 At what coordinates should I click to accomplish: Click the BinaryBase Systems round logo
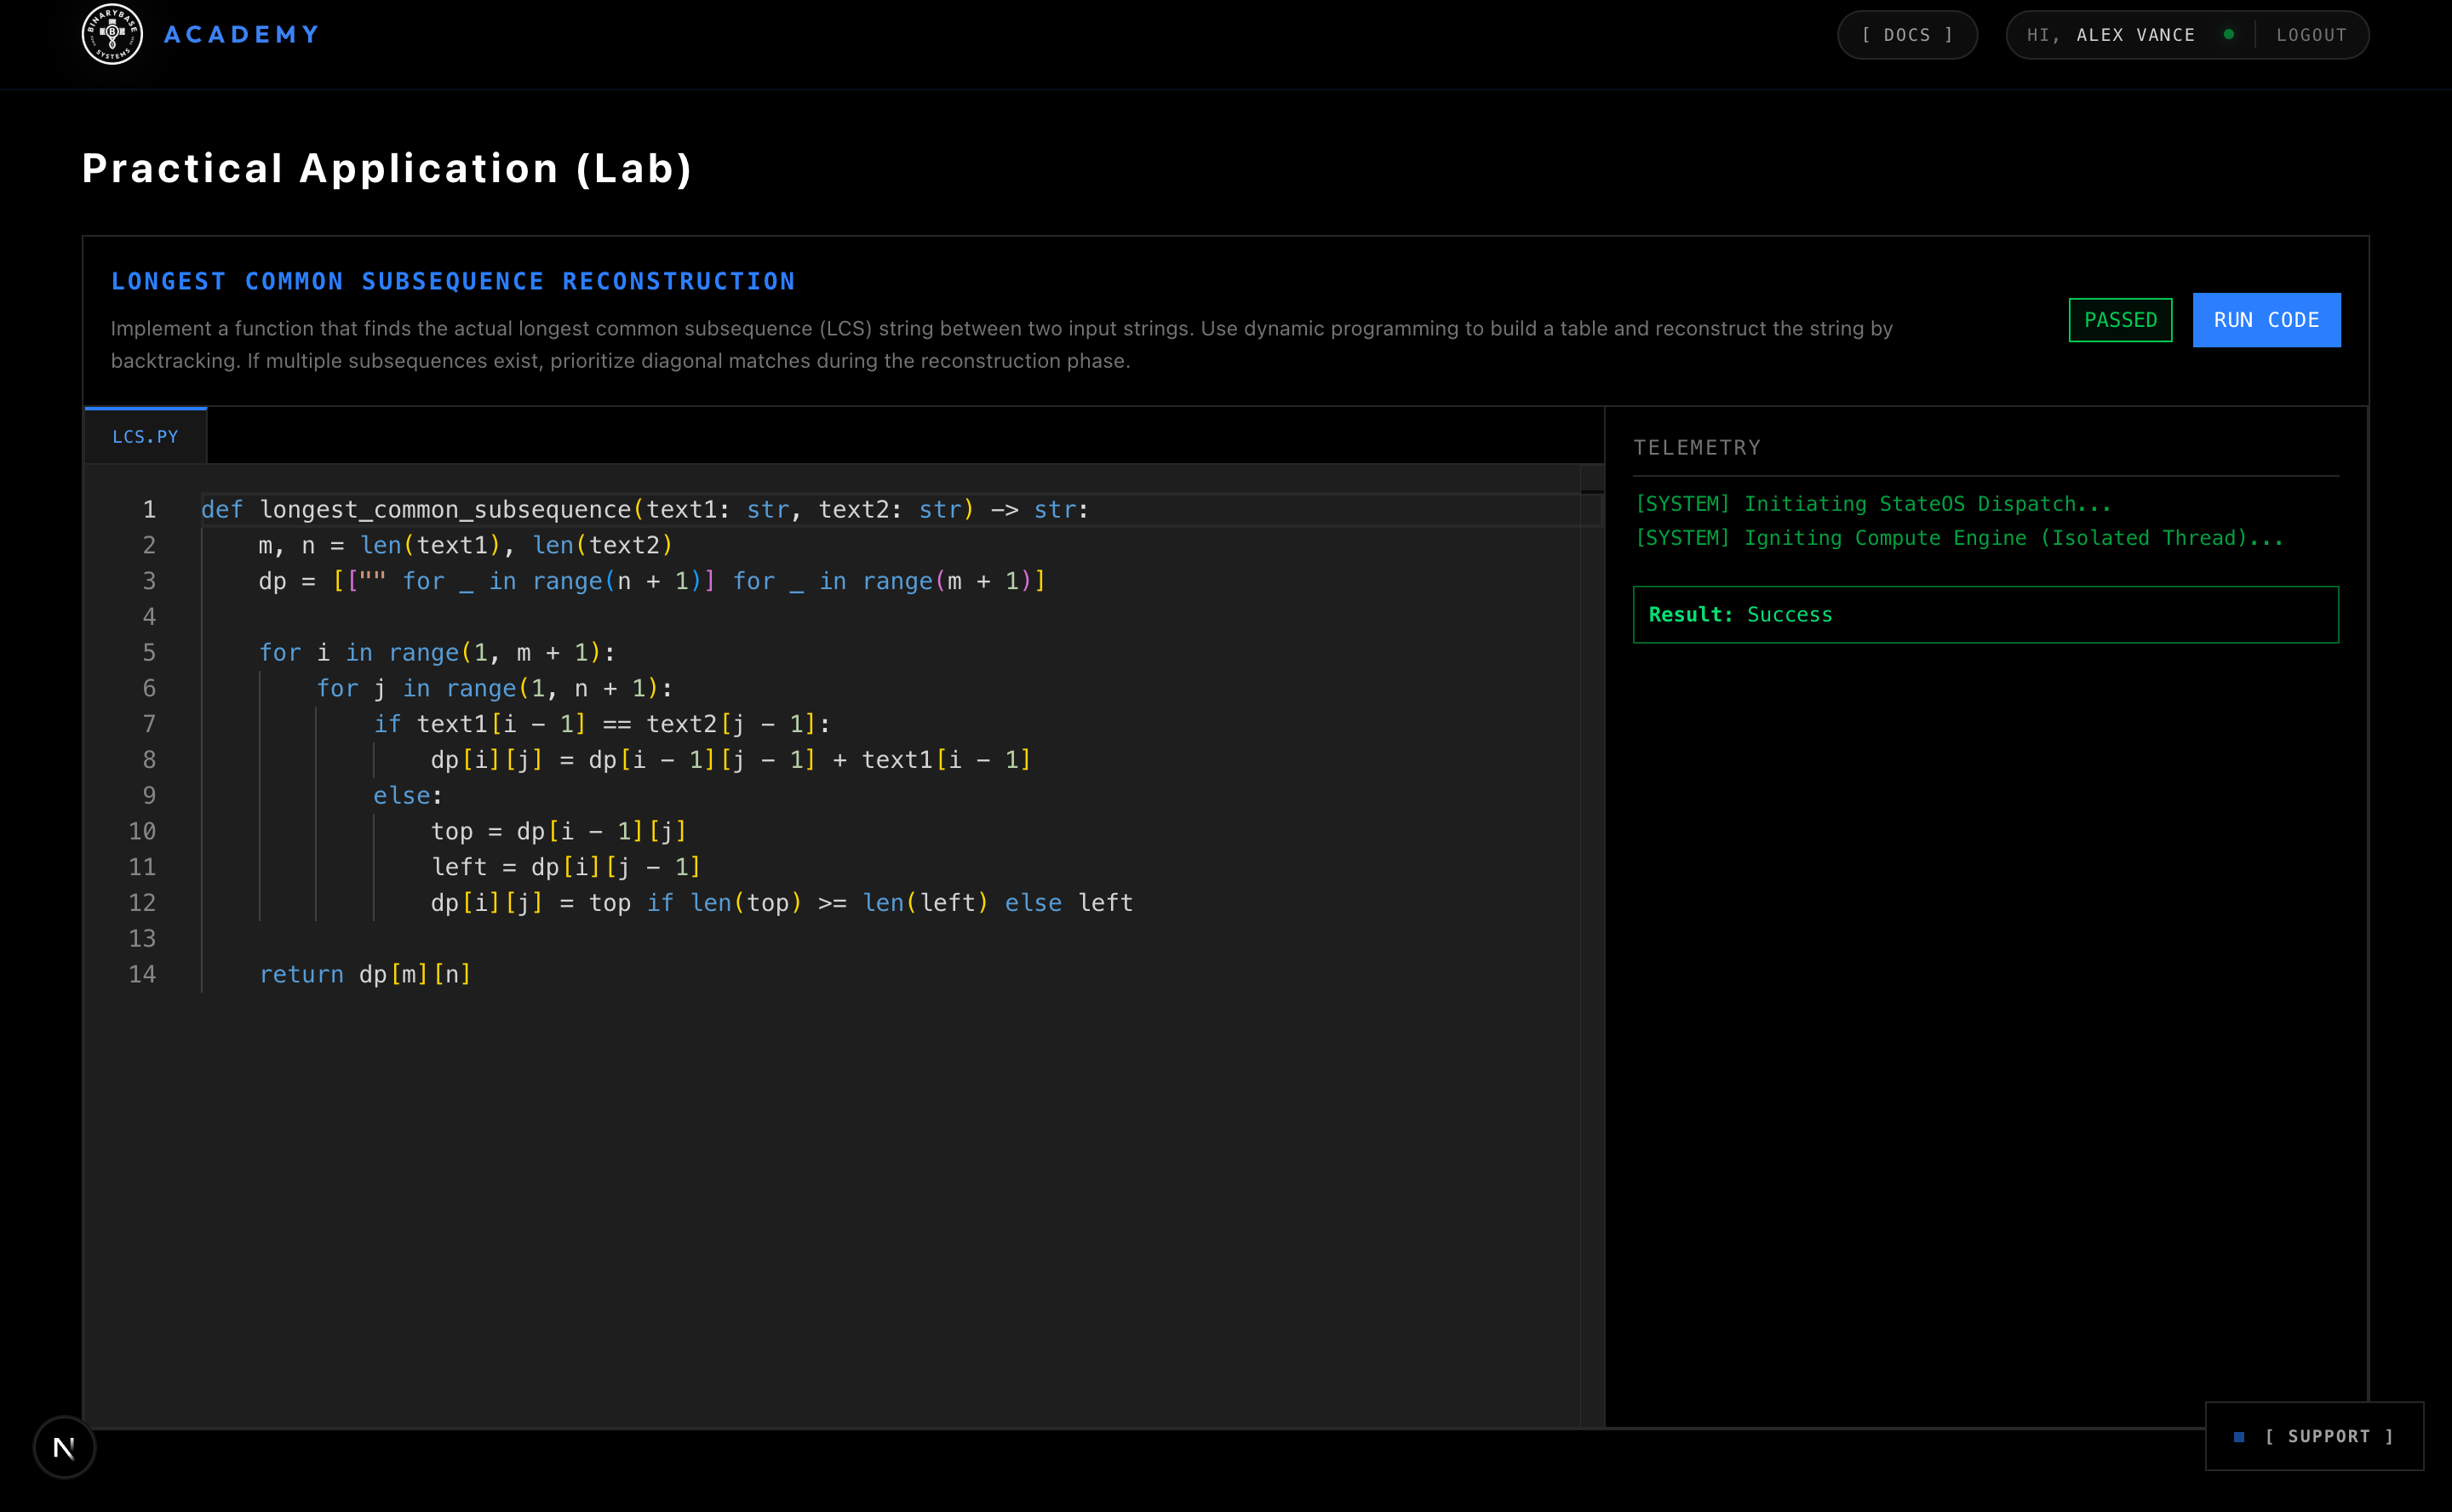[112, 35]
